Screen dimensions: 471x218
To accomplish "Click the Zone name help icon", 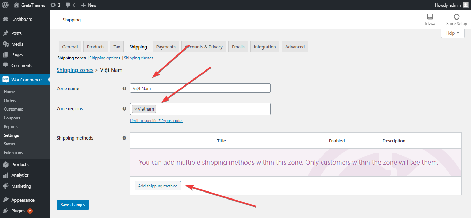I will click(124, 89).
